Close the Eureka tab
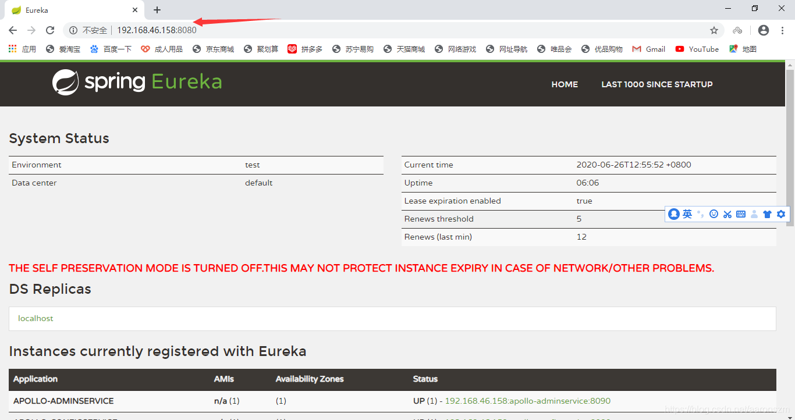795x420 pixels. click(x=135, y=10)
